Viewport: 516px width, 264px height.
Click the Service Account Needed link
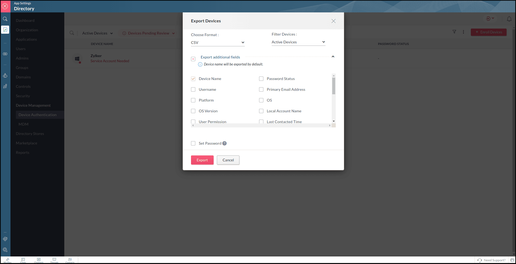[110, 61]
